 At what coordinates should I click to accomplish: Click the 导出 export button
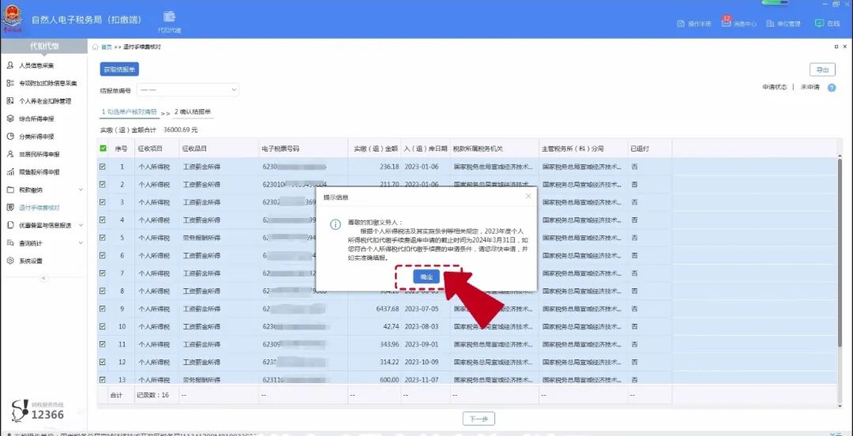click(822, 70)
